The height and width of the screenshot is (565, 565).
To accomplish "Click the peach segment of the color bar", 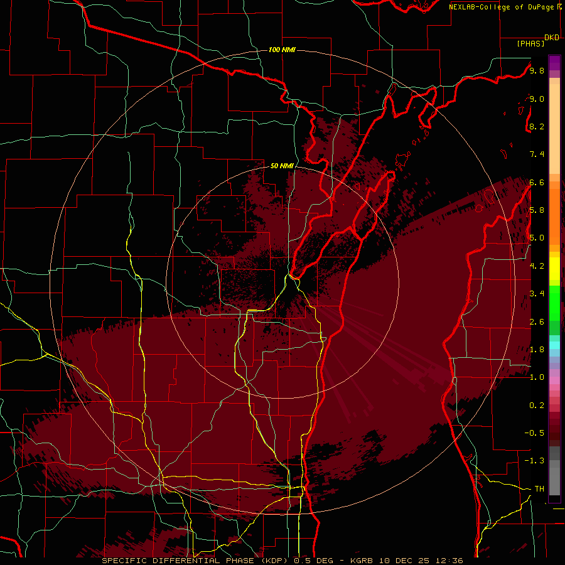I will point(554,130).
